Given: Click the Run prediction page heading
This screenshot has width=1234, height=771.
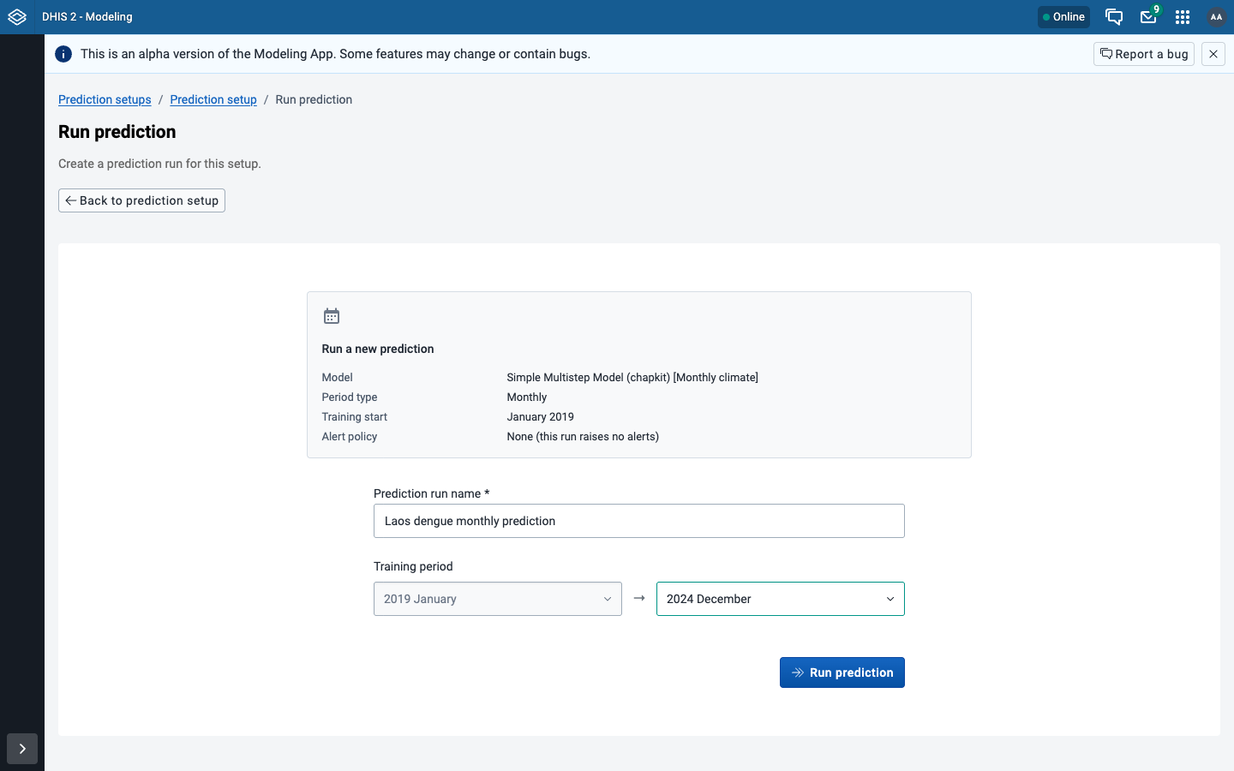Looking at the screenshot, I should [x=117, y=132].
